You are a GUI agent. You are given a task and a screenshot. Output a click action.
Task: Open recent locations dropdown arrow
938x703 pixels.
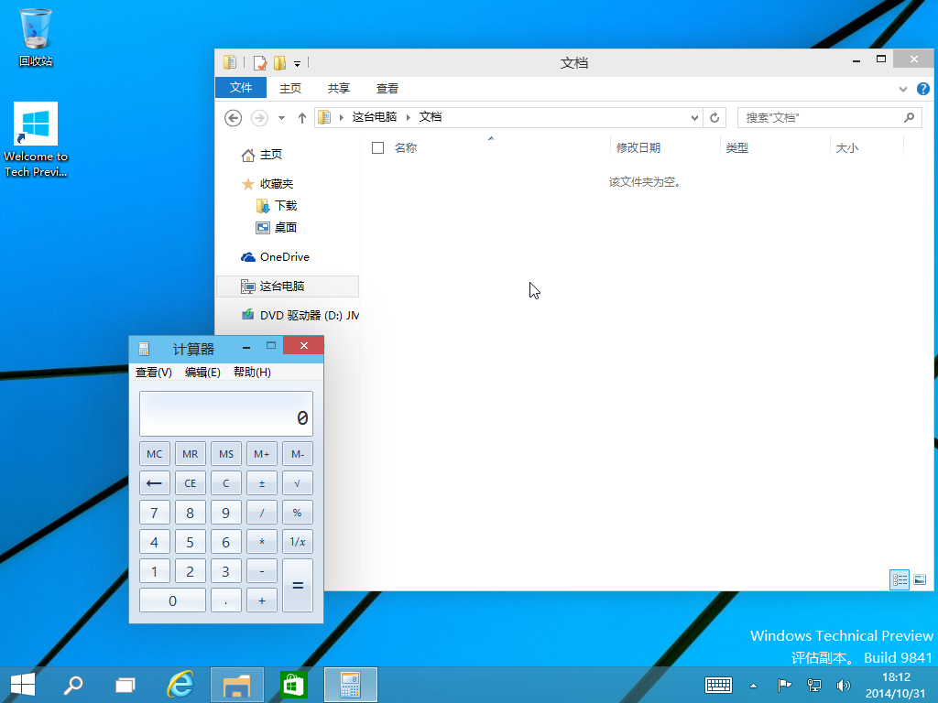[281, 118]
